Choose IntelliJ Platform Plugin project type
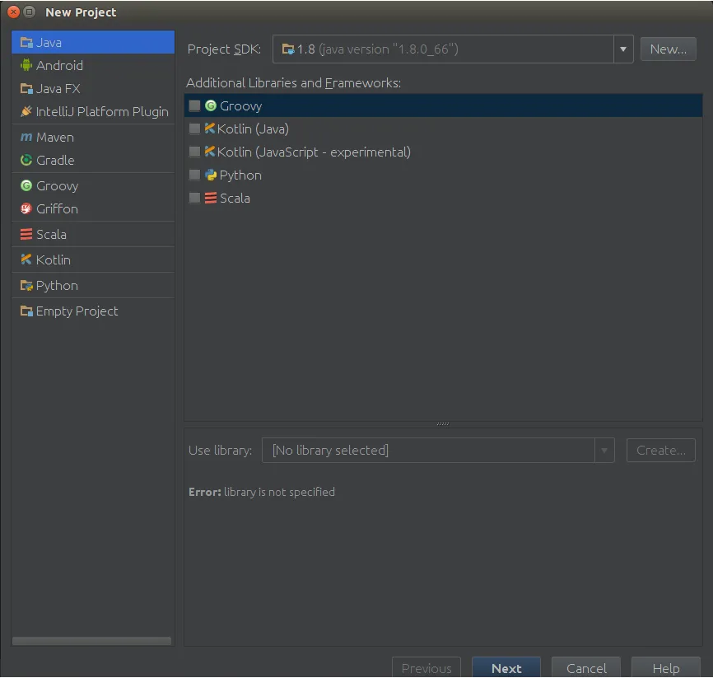This screenshot has width=713, height=678. [93, 111]
